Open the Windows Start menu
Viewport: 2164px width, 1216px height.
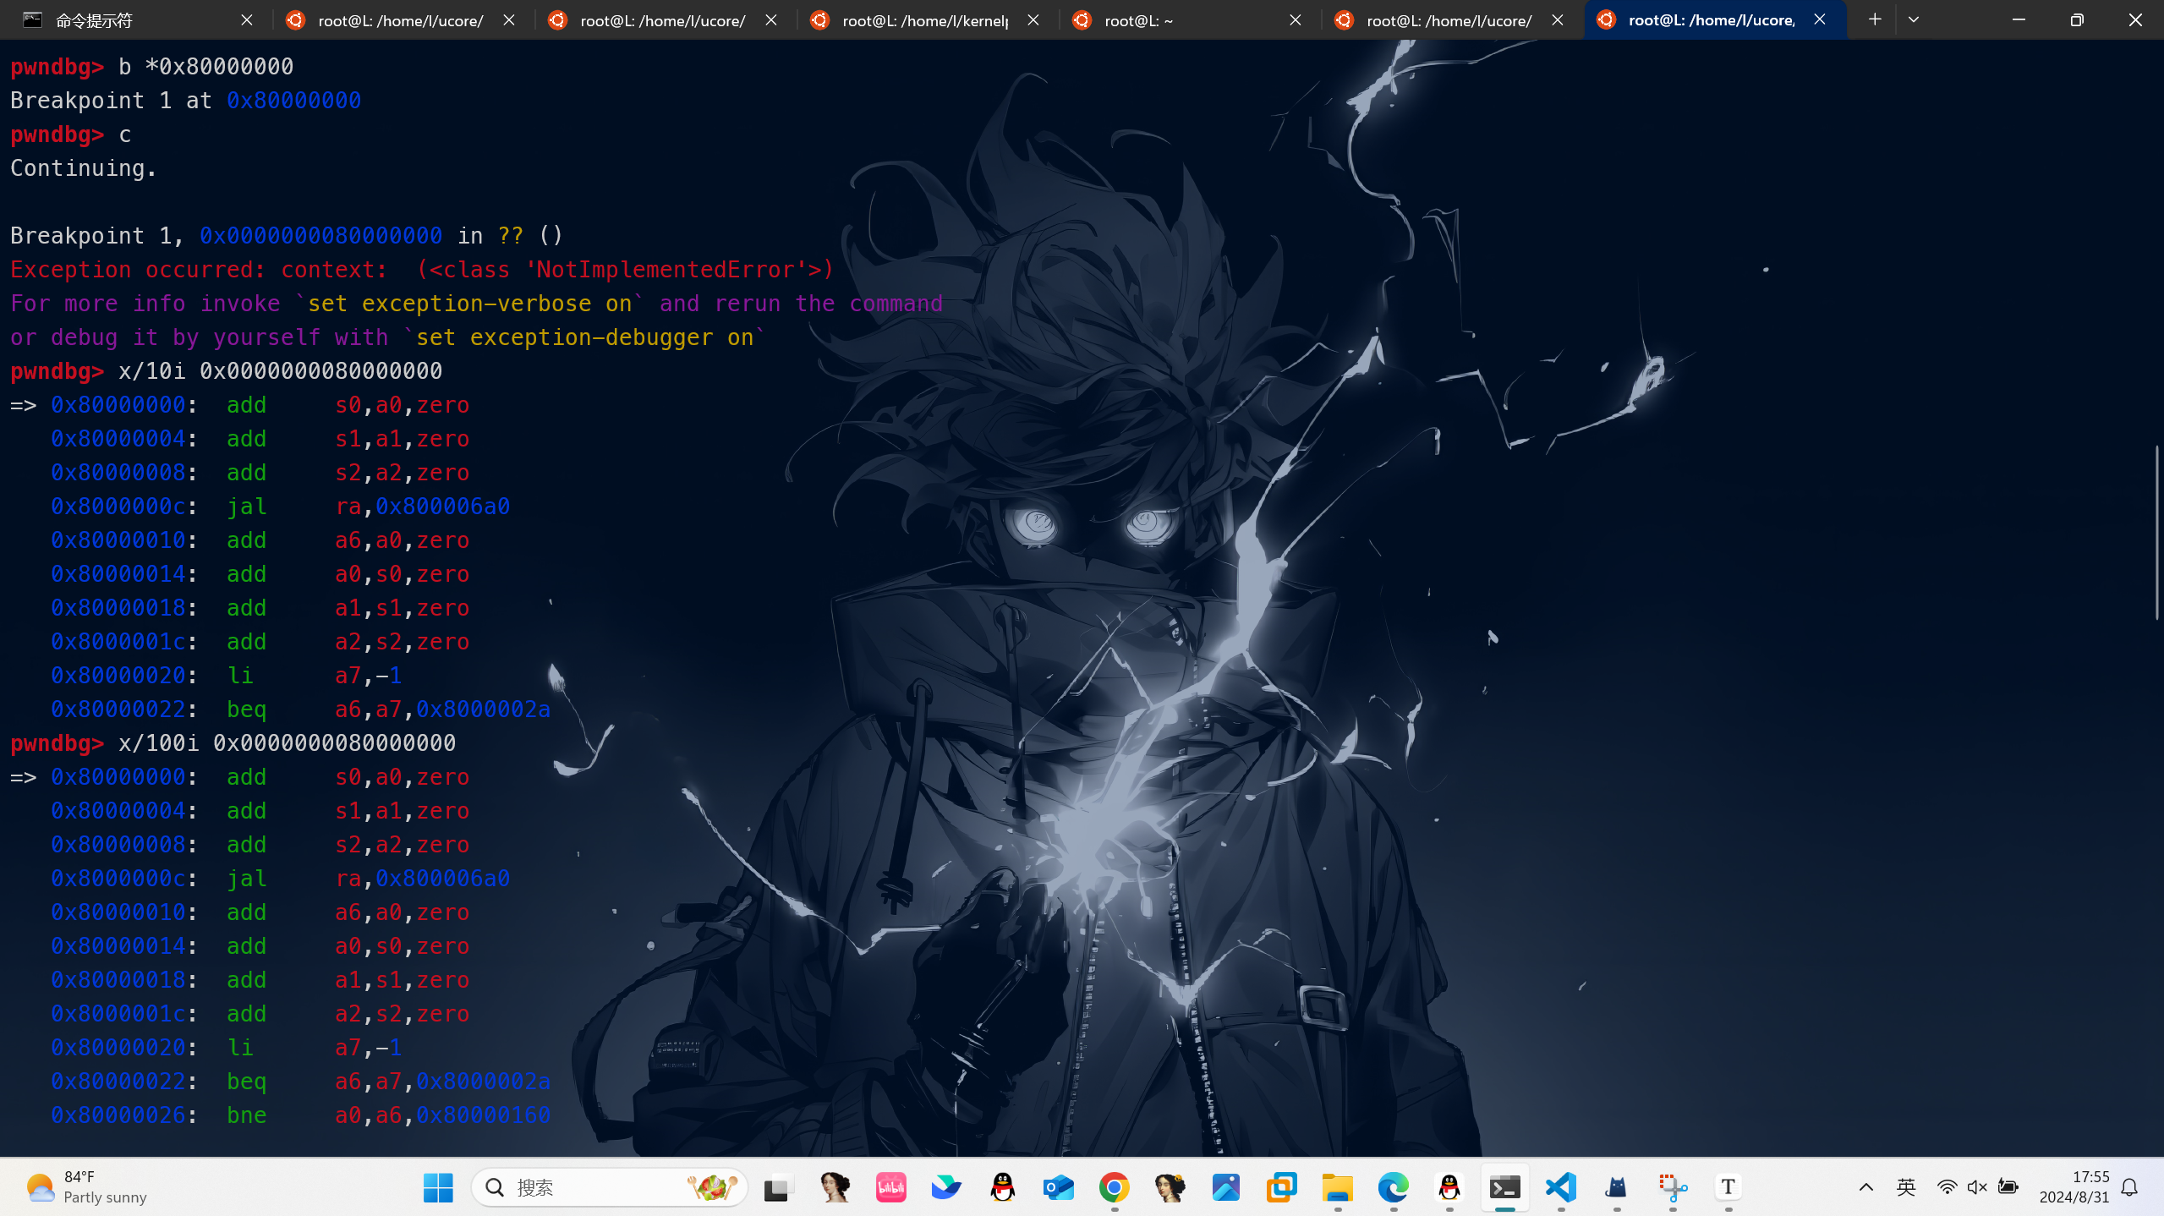438,1187
